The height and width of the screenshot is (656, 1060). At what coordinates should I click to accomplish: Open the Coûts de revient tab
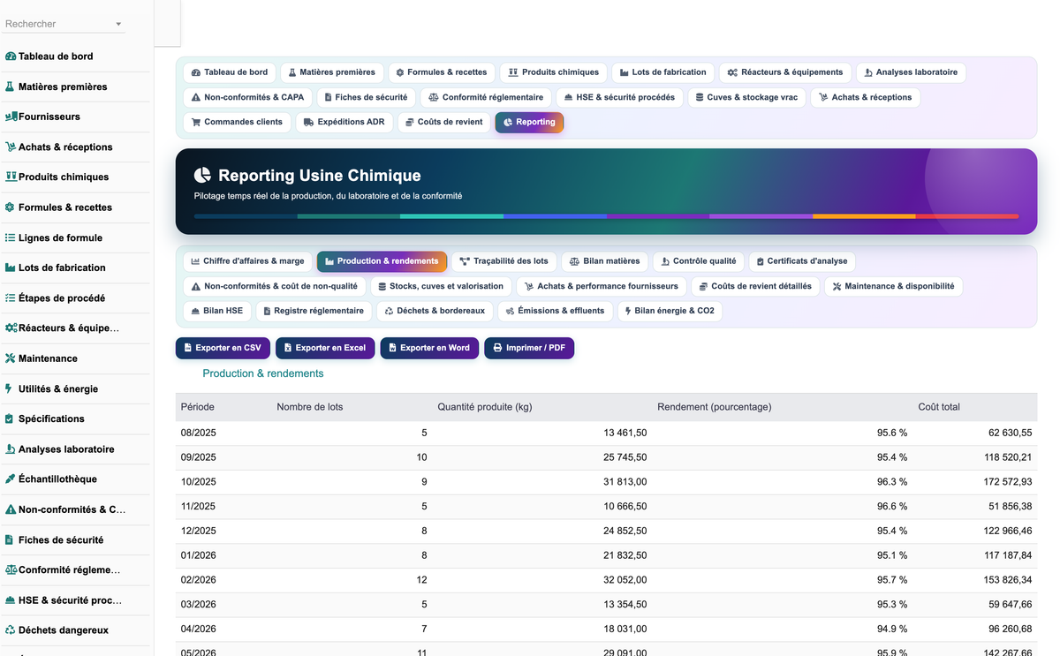point(444,122)
